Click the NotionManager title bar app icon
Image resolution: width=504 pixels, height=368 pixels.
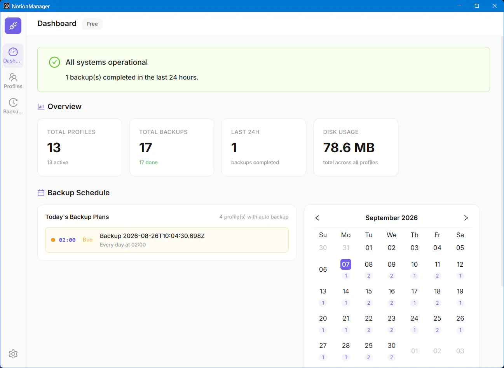pos(6,6)
